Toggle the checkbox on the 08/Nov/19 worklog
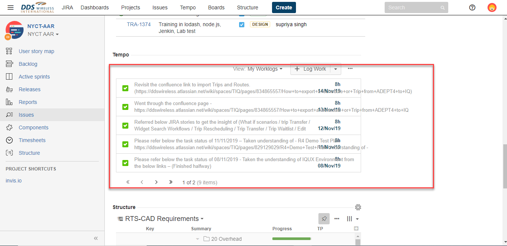This screenshot has width=507, height=246. [125, 163]
